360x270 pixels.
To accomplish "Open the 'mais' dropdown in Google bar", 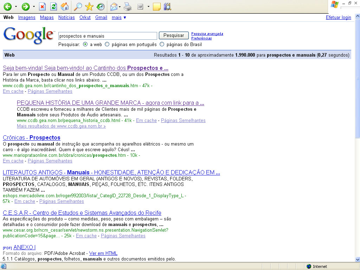I will (x=119, y=17).
